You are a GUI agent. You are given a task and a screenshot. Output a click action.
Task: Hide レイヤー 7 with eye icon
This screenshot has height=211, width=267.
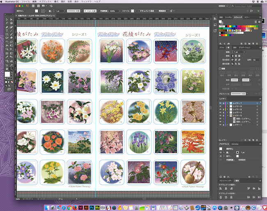click(220, 103)
